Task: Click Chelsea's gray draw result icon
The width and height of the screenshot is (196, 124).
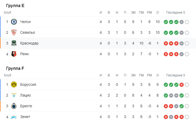Action: pos(182,22)
